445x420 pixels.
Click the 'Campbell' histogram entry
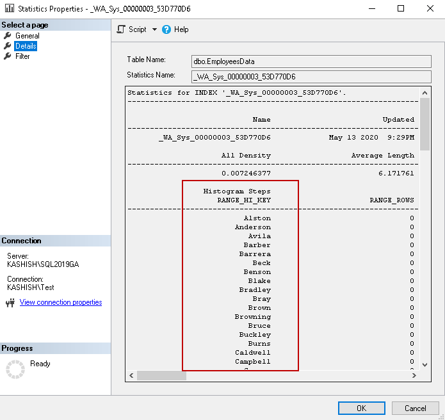pyautogui.click(x=253, y=362)
